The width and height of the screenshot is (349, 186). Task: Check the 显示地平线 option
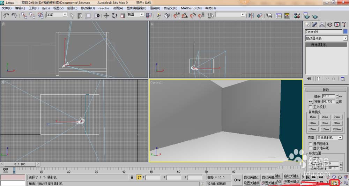point(311,148)
